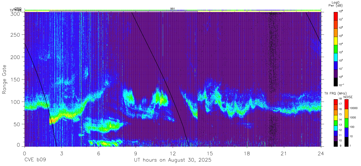Click the '10000' label on the NOISE scale
The width and height of the screenshot is (361, 166).
[354, 108]
